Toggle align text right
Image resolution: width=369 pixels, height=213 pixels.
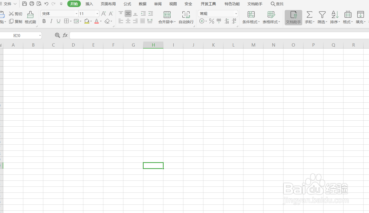(135, 21)
